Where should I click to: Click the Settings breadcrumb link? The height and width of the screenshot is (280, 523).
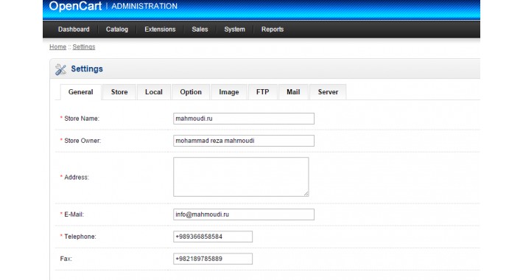click(84, 46)
